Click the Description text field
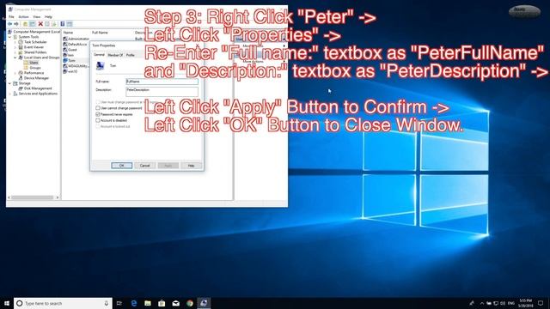This screenshot has height=309, width=550. coord(162,92)
